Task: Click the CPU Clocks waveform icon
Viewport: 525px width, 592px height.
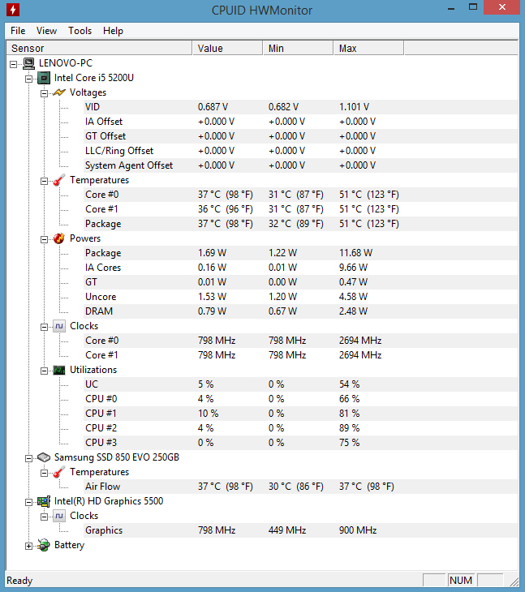Action: (59, 326)
